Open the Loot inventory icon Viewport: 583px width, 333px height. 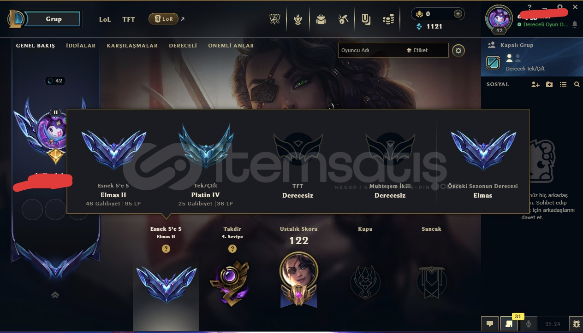pyautogui.click(x=366, y=19)
